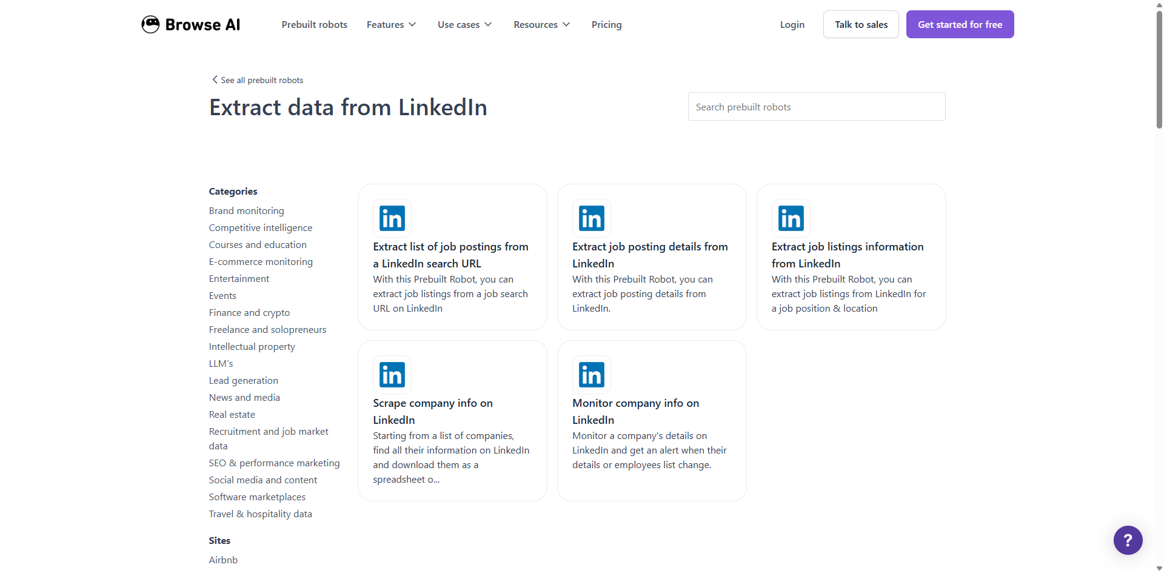Focus the Search prebuilt robots field

tap(816, 107)
